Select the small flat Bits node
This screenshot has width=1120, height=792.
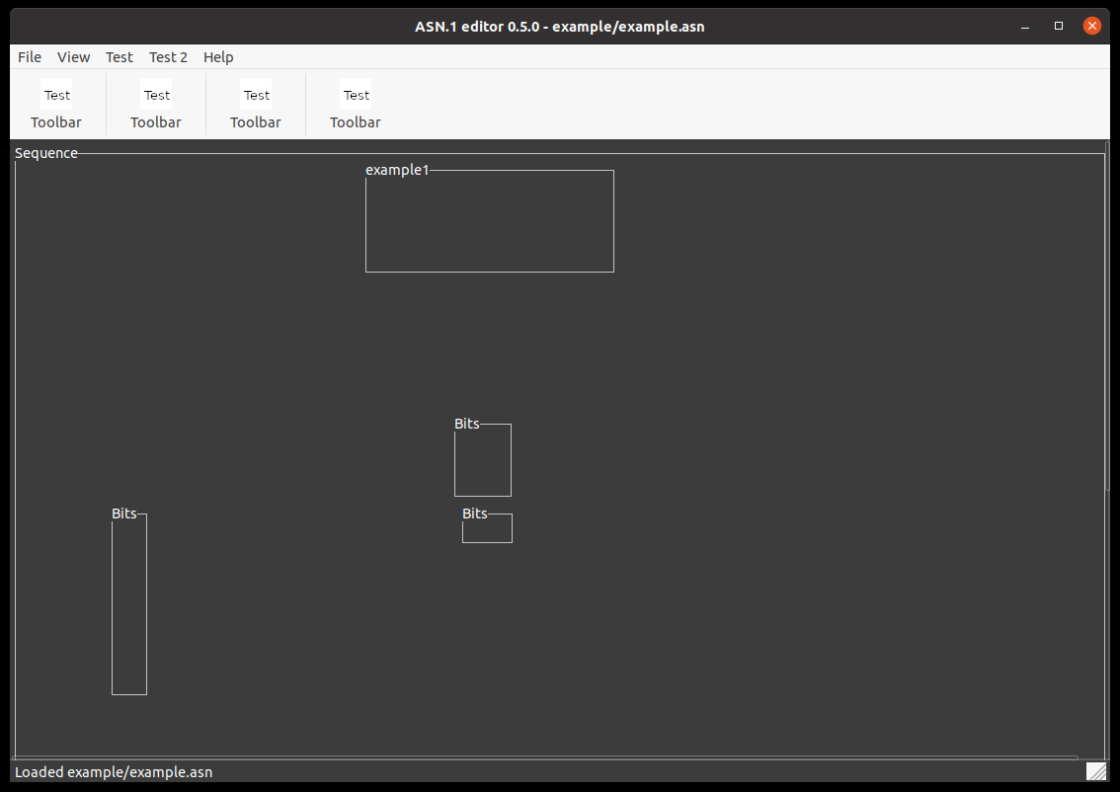click(487, 528)
